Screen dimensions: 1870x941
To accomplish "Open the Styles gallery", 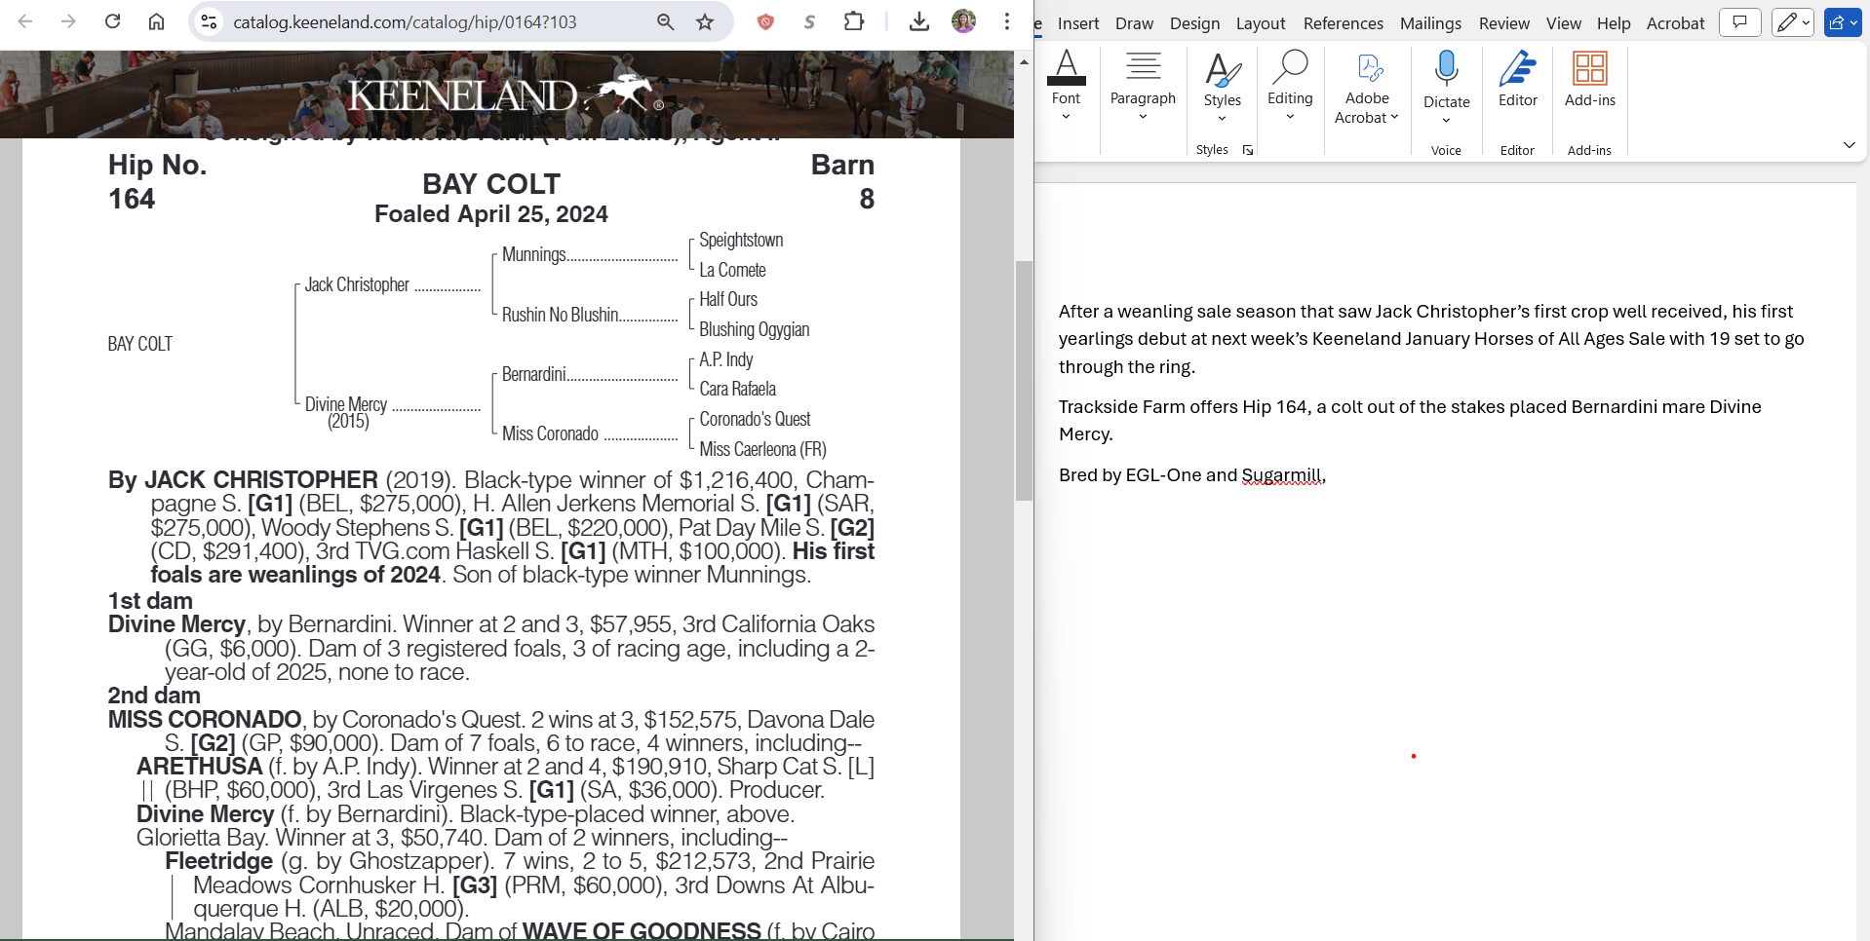I will pos(1222,86).
